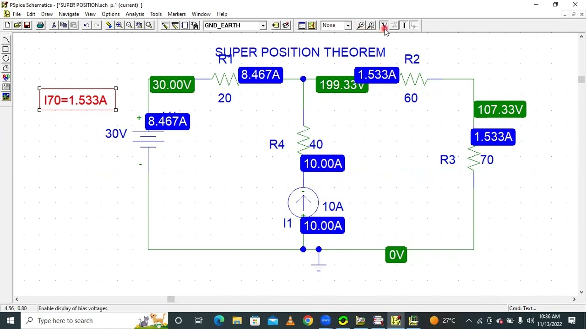The width and height of the screenshot is (586, 329).
Task: Open Microsoft Edge from the taskbar
Action: point(219,321)
